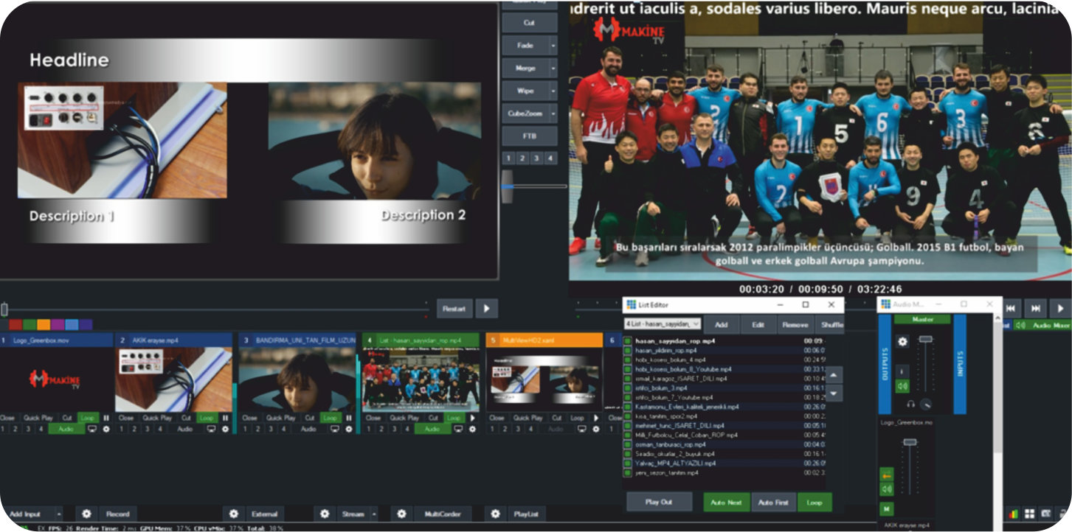Toggle Loop on Logo_Greenbox.mov input
Image resolution: width=1072 pixels, height=532 pixels.
point(88,418)
